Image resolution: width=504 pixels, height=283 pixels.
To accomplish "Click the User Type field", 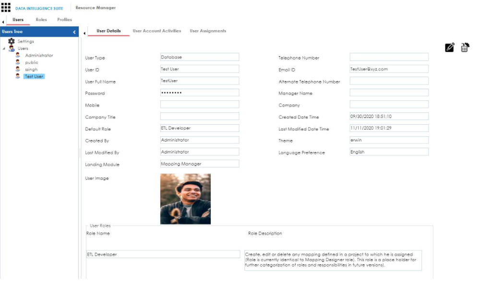I will tap(200, 57).
